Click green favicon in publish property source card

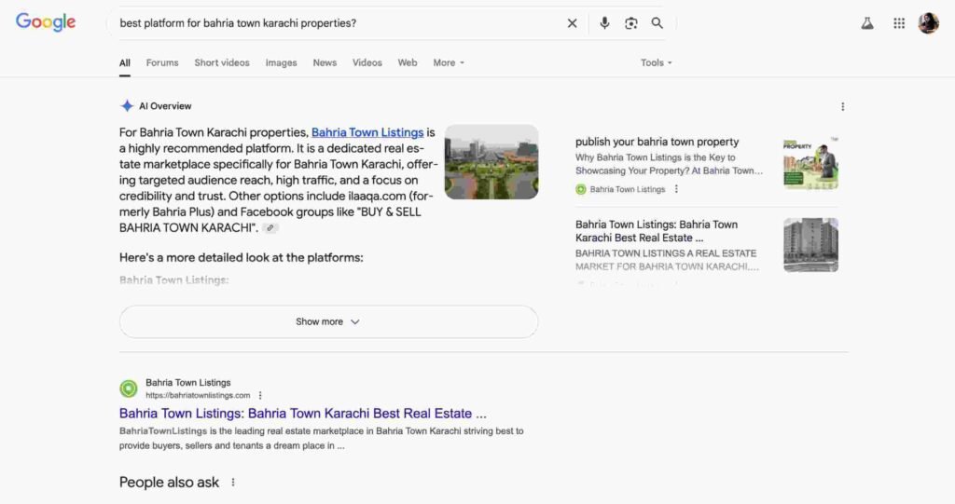pos(581,189)
